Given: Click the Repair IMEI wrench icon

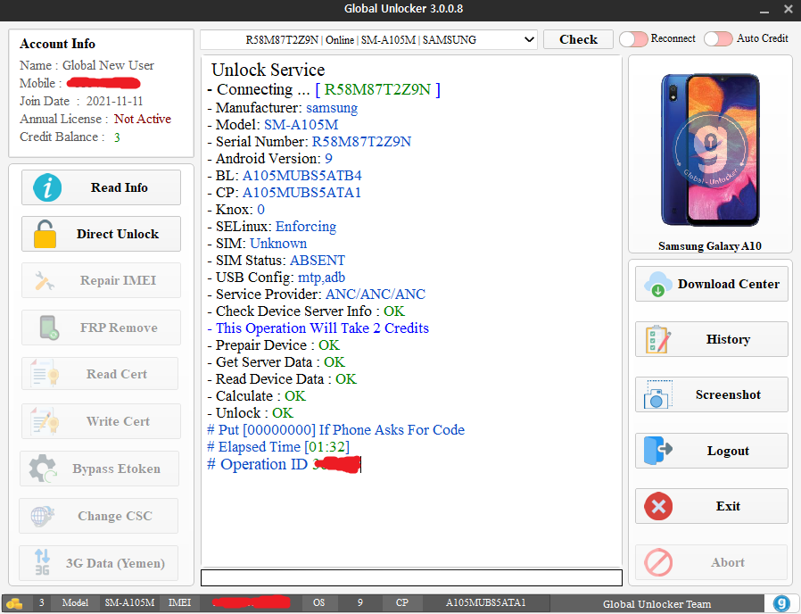Looking at the screenshot, I should [x=45, y=280].
